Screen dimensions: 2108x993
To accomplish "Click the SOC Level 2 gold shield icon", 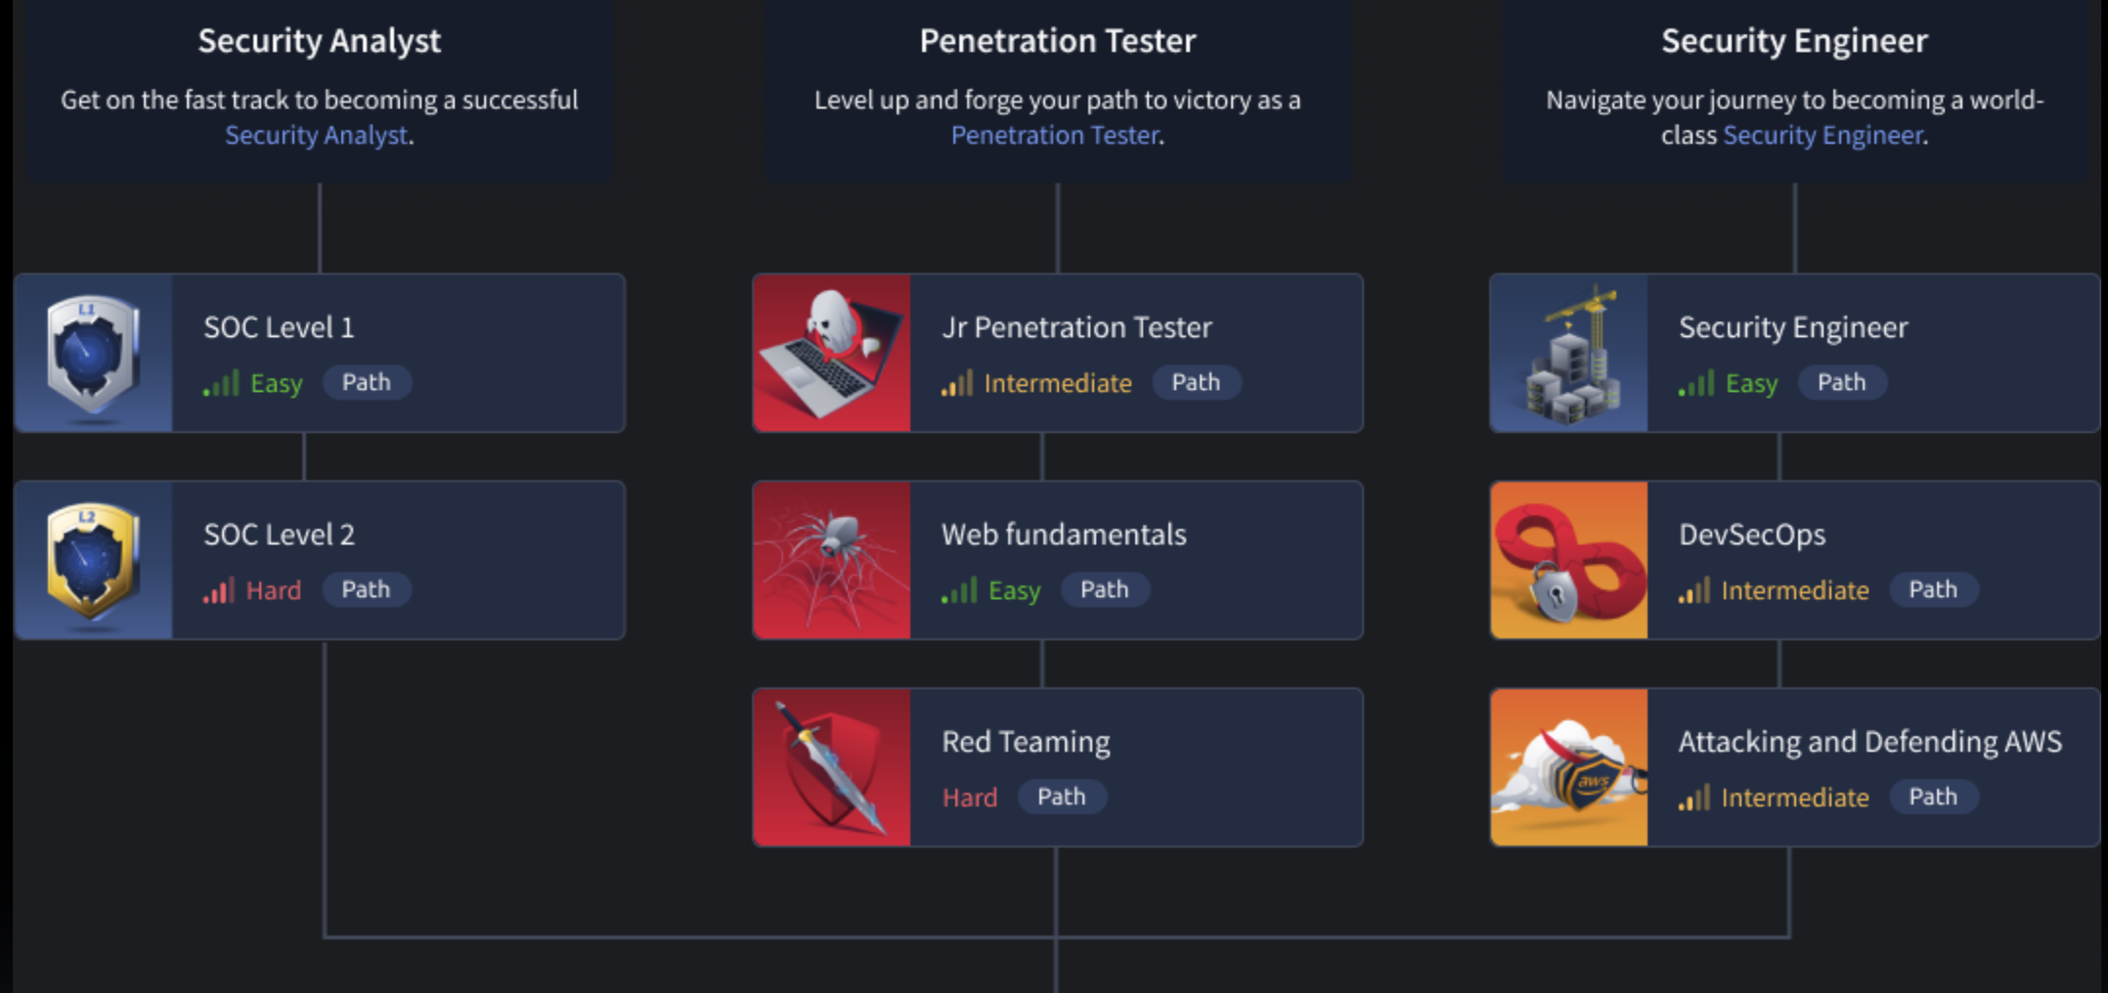I will tap(93, 561).
